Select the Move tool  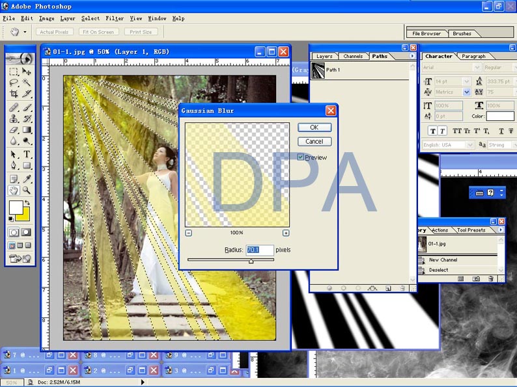coord(27,72)
